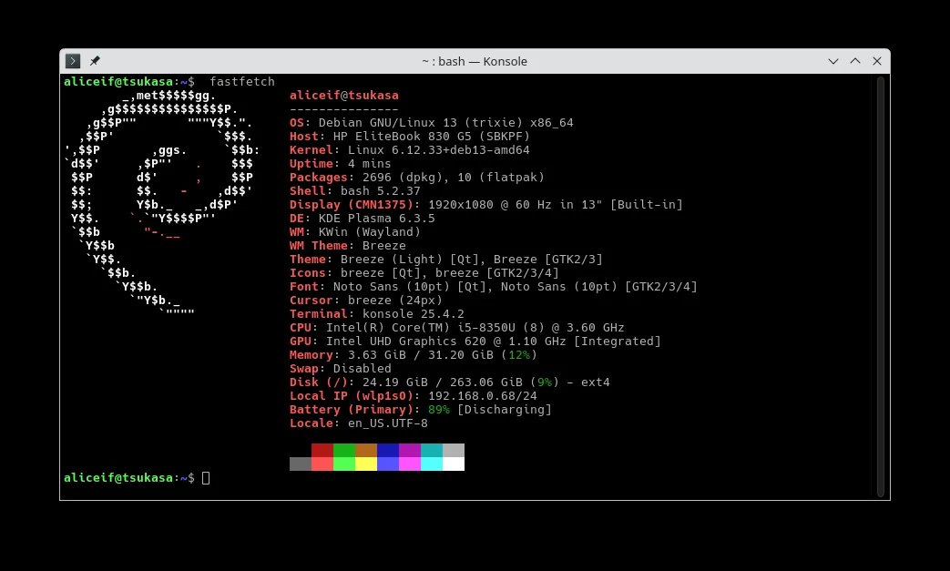The height and width of the screenshot is (571, 950).
Task: Click the red aliceif@tsukasa header
Action: [343, 96]
